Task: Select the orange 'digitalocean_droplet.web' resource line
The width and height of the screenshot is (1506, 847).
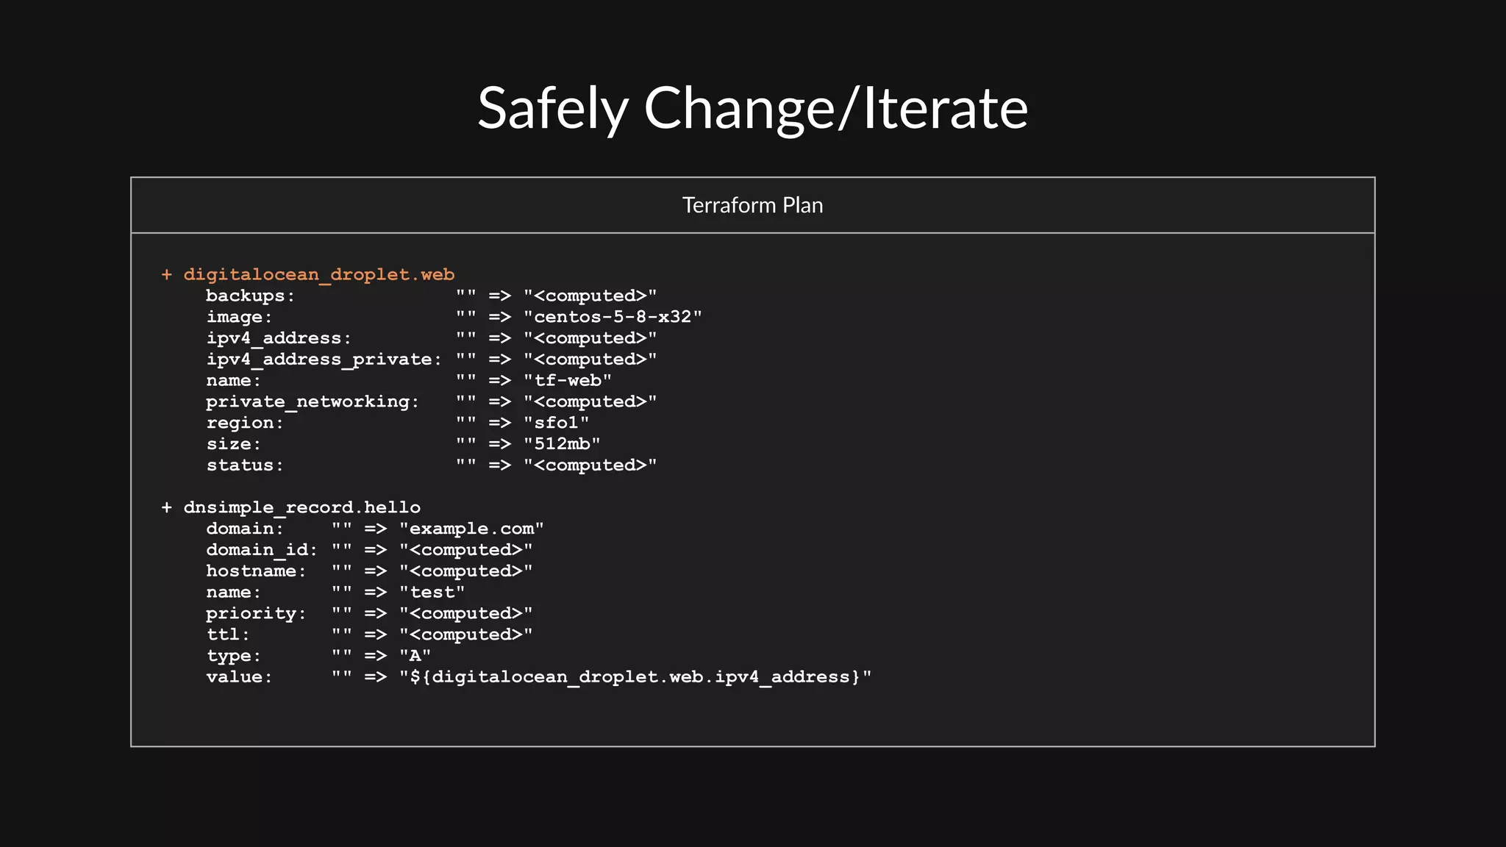Action: (x=308, y=274)
